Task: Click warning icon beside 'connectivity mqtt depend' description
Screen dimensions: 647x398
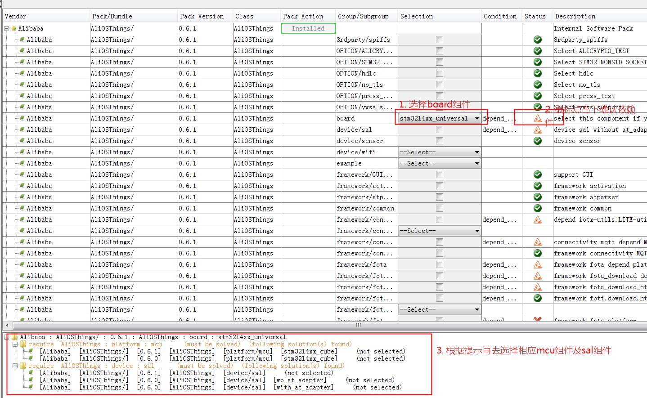Action: tap(537, 242)
